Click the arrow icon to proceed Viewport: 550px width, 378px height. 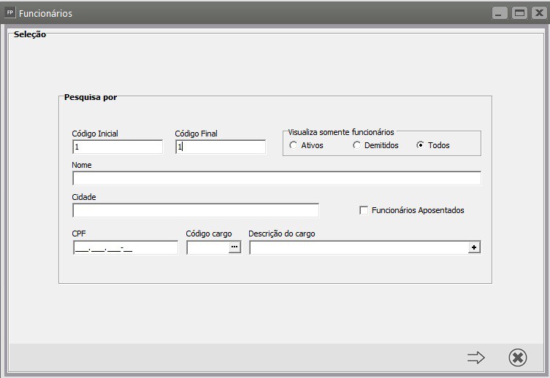[476, 357]
